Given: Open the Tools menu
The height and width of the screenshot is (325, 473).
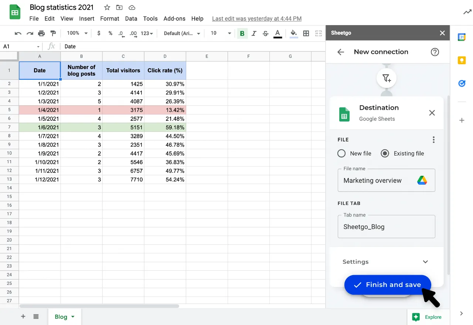Looking at the screenshot, I should tap(150, 18).
